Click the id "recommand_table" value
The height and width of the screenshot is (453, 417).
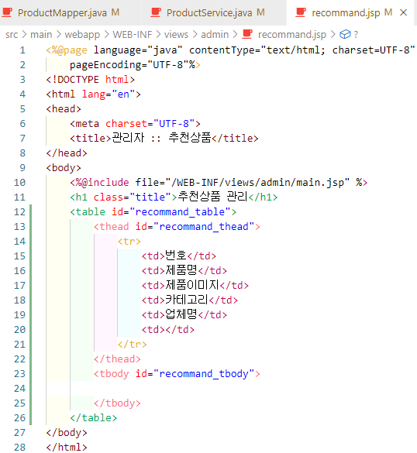(x=180, y=212)
